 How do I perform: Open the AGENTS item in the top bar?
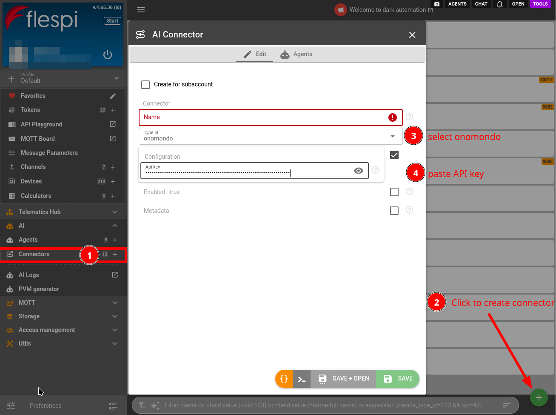(457, 4)
